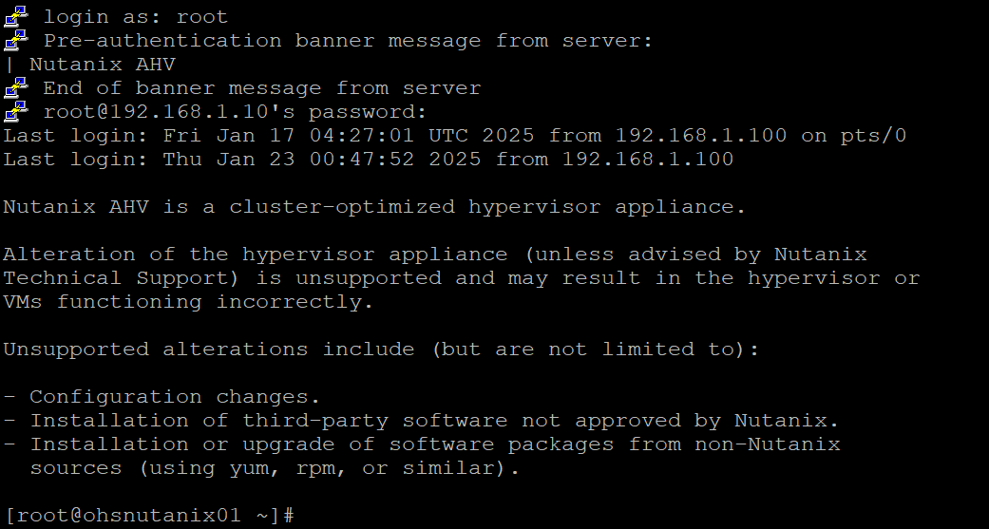Image resolution: width=989 pixels, height=529 pixels.
Task: Click the "Last login: Thu Jan 23" line
Action: point(369,160)
